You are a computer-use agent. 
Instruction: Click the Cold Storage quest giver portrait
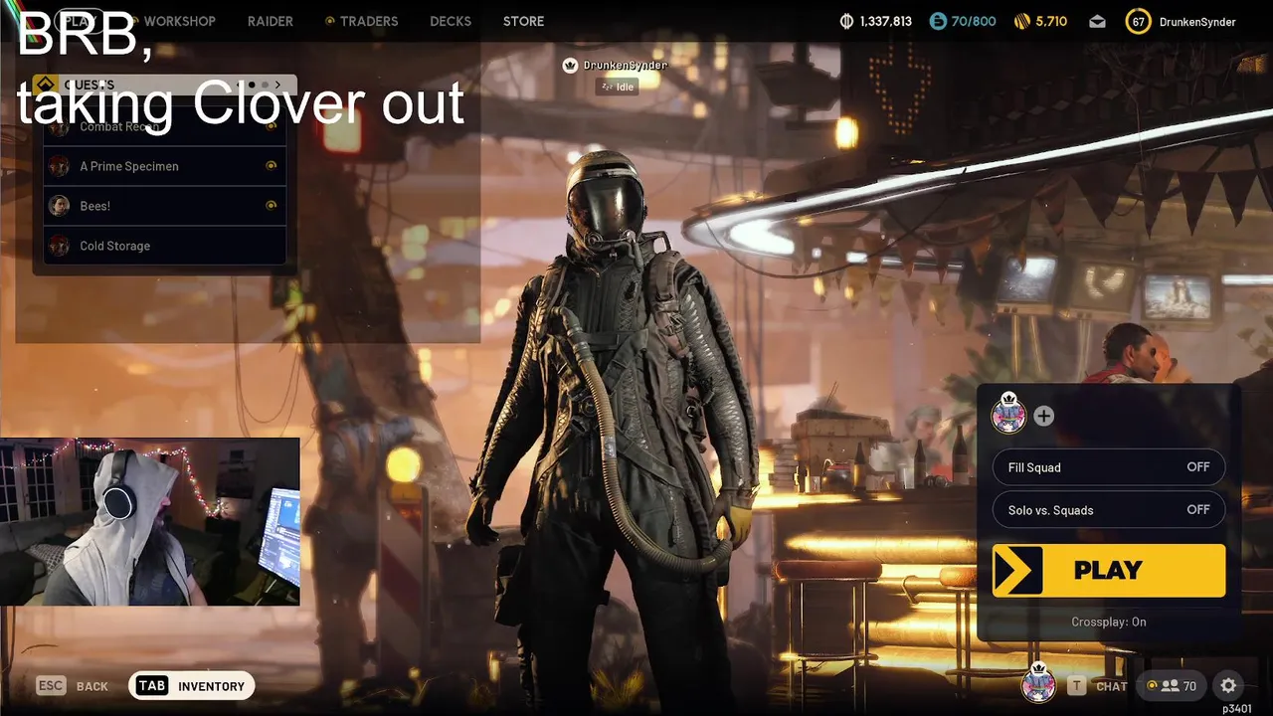pyautogui.click(x=60, y=246)
